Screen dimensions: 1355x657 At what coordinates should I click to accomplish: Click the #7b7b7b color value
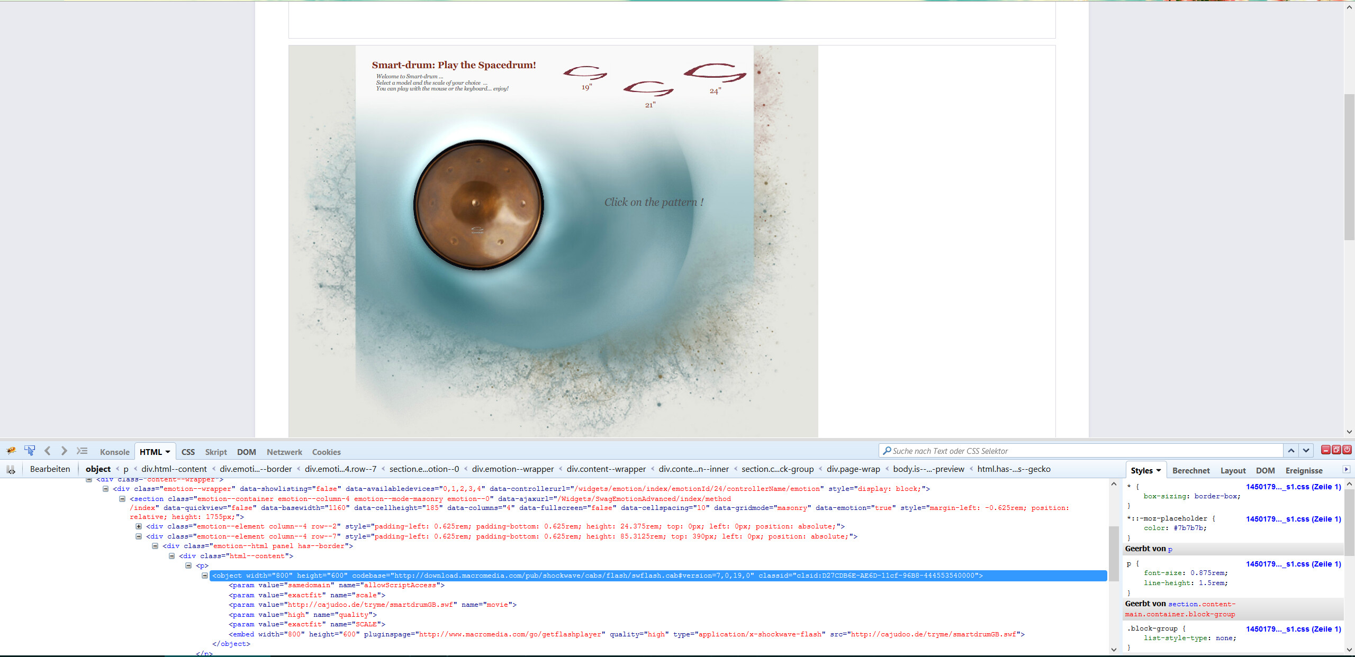tap(1188, 528)
